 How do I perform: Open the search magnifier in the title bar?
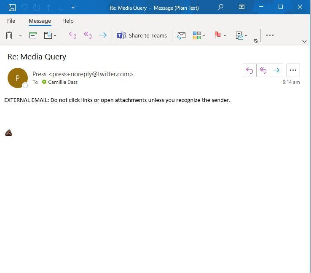[x=220, y=7]
